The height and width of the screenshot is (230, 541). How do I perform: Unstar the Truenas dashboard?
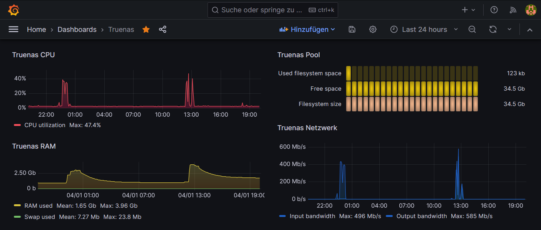146,30
